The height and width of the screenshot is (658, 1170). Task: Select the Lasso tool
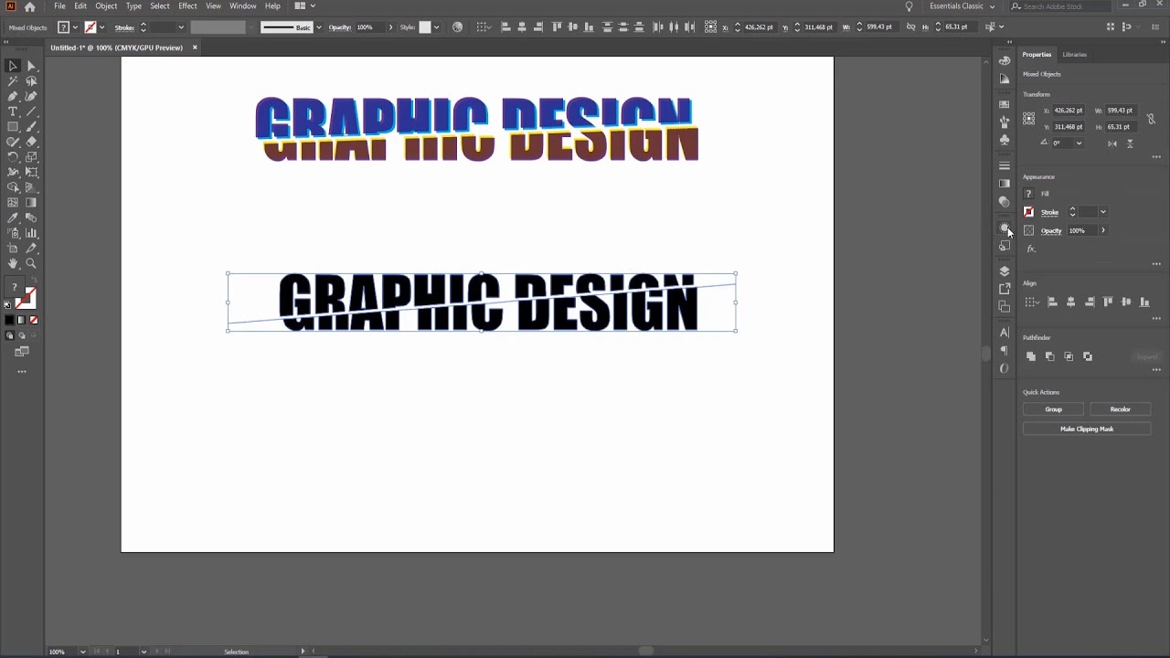(x=31, y=81)
